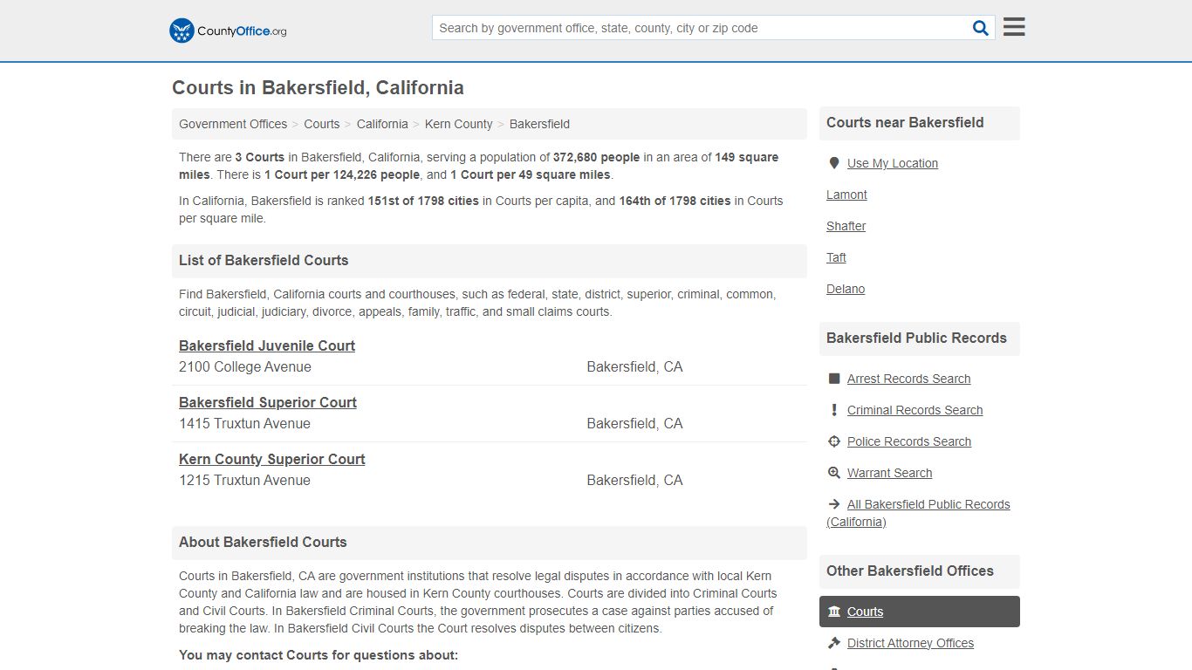The image size is (1192, 670).
Task: Click 'Bakersfield, CA' in Juvenile Court row
Action: click(x=634, y=367)
